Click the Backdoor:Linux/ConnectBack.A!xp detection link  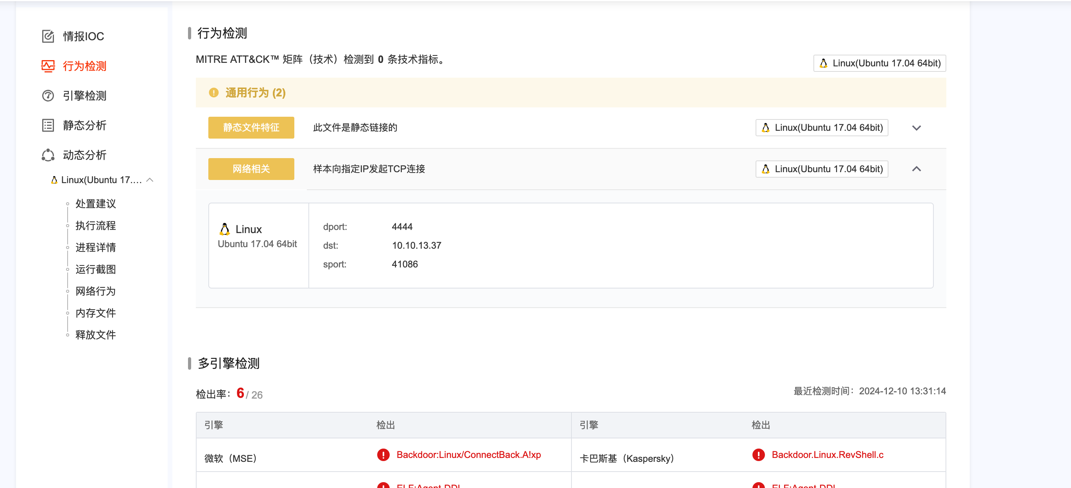469,455
